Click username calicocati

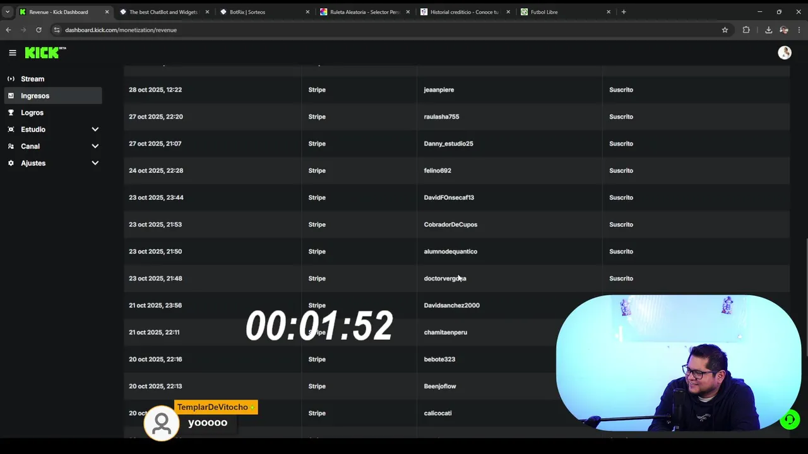click(x=437, y=414)
